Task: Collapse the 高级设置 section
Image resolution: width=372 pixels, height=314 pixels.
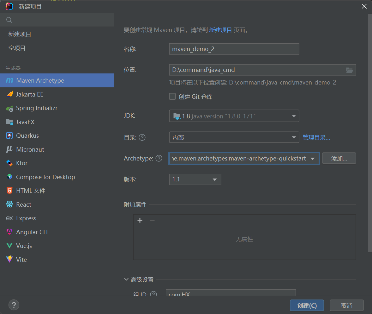Action: (127, 280)
